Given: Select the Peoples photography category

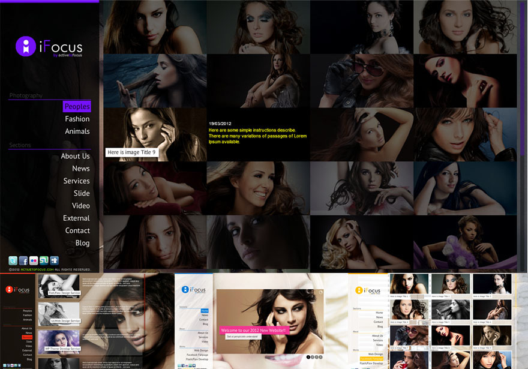Looking at the screenshot, I should pos(77,106).
